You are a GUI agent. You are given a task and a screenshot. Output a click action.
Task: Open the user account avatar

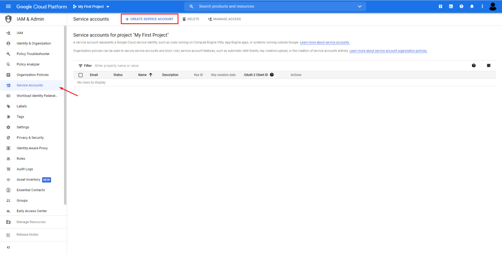point(493,6)
